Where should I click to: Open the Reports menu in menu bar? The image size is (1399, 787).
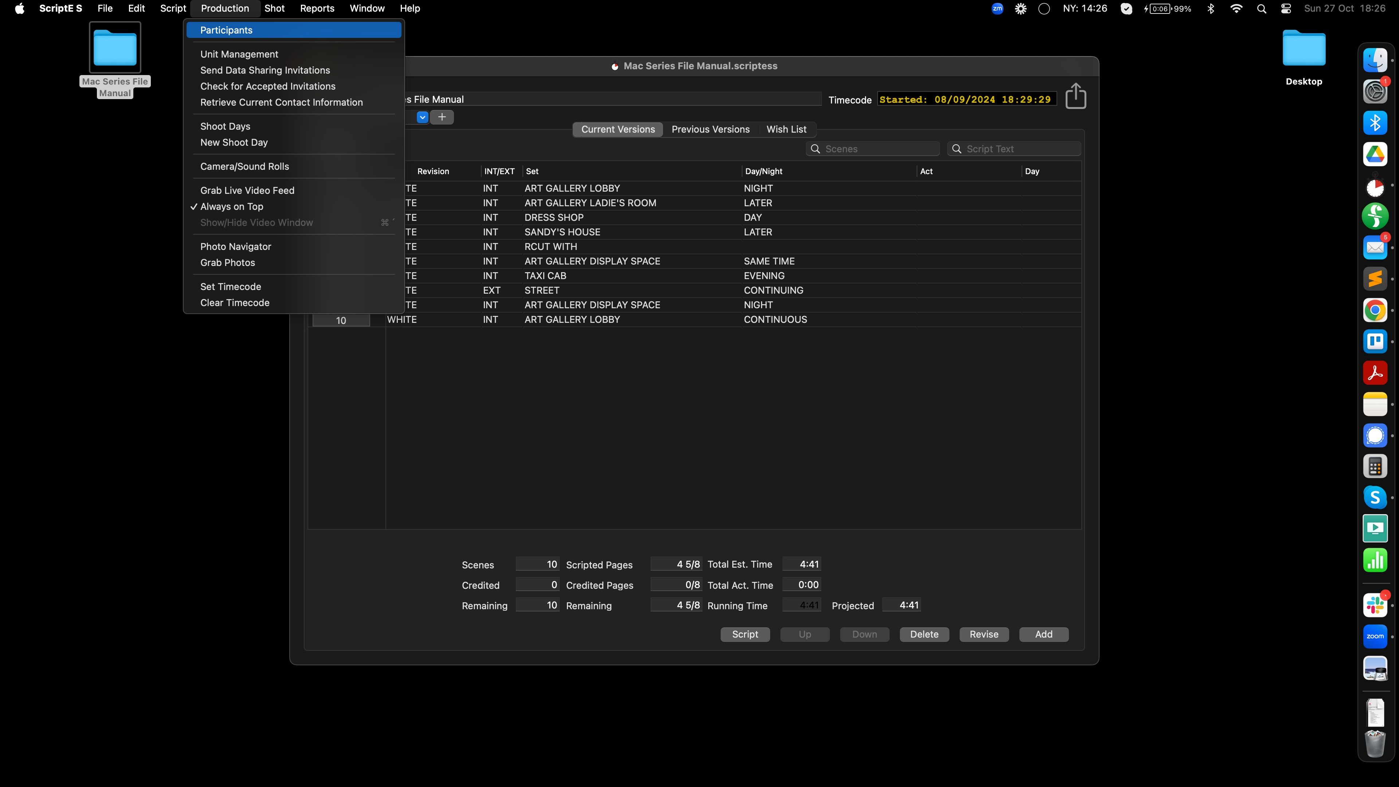tap(317, 9)
